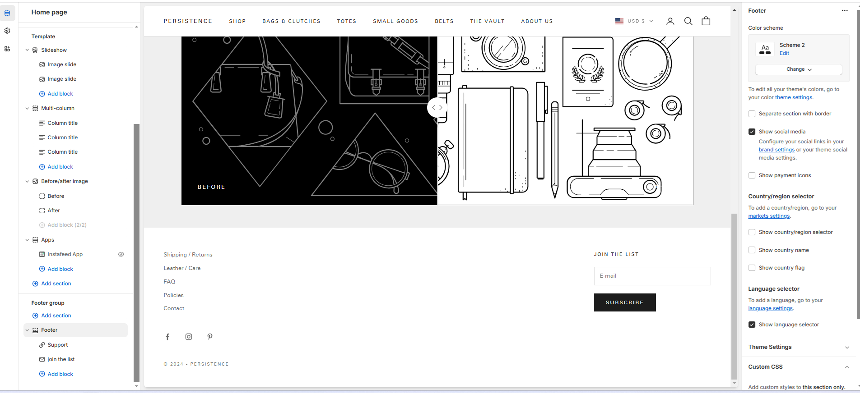The height and width of the screenshot is (412, 860).
Task: Open the BELTS menu item
Action: (444, 21)
